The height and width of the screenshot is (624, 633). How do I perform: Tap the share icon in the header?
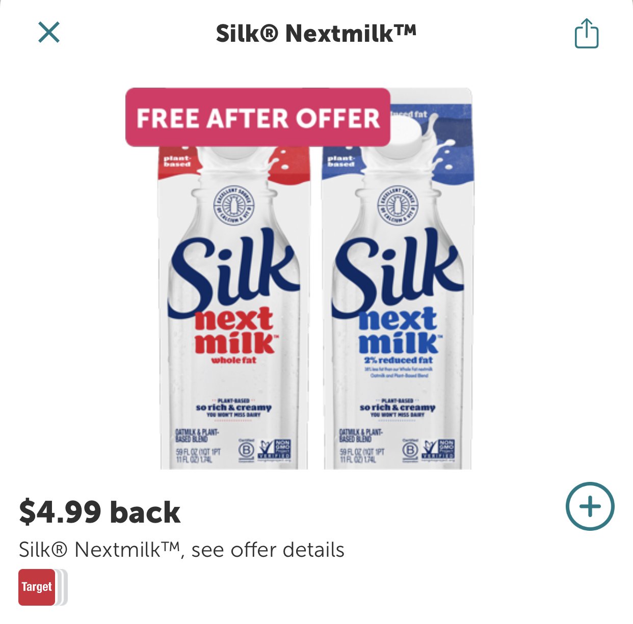pyautogui.click(x=586, y=33)
